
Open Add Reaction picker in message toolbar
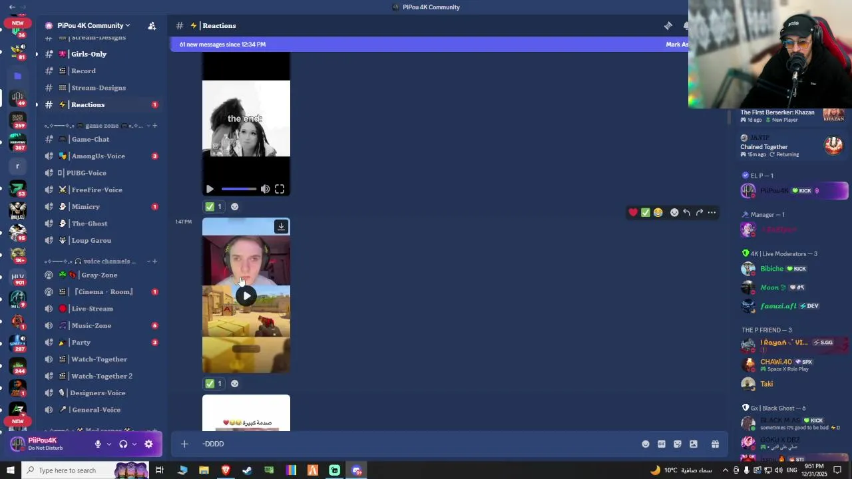tap(674, 212)
